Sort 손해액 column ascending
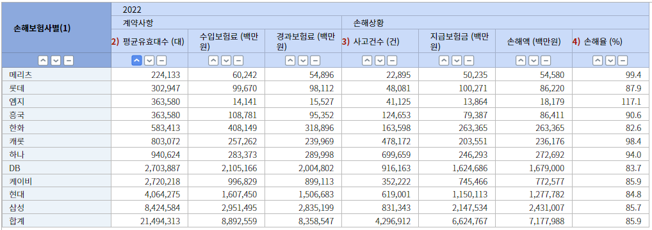The width and height of the screenshot is (652, 230). [521, 61]
